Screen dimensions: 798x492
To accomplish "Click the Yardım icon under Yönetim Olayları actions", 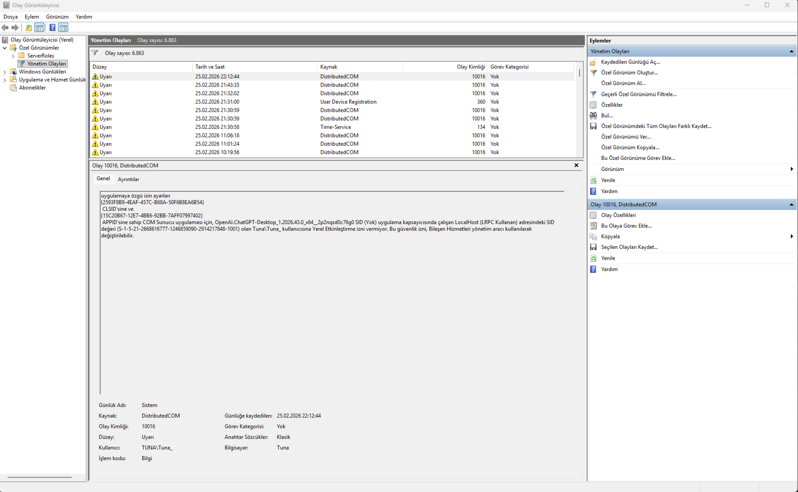I will pos(593,191).
